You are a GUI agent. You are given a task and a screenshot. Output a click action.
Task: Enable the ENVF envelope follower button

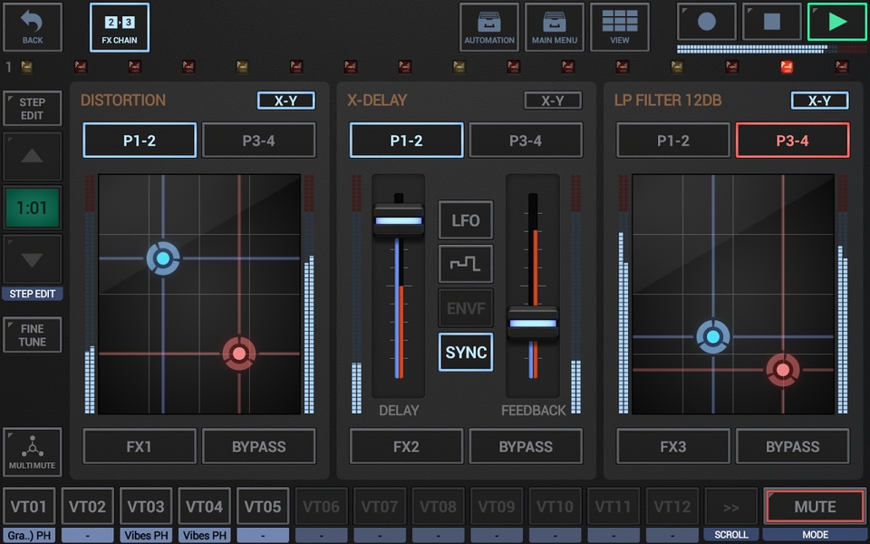pyautogui.click(x=466, y=308)
